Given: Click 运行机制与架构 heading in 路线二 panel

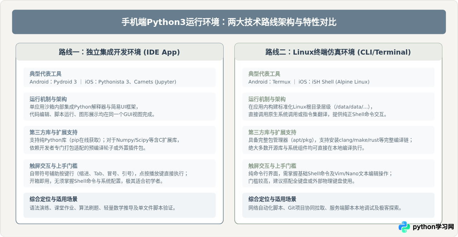Looking at the screenshot, I should 267,99.
